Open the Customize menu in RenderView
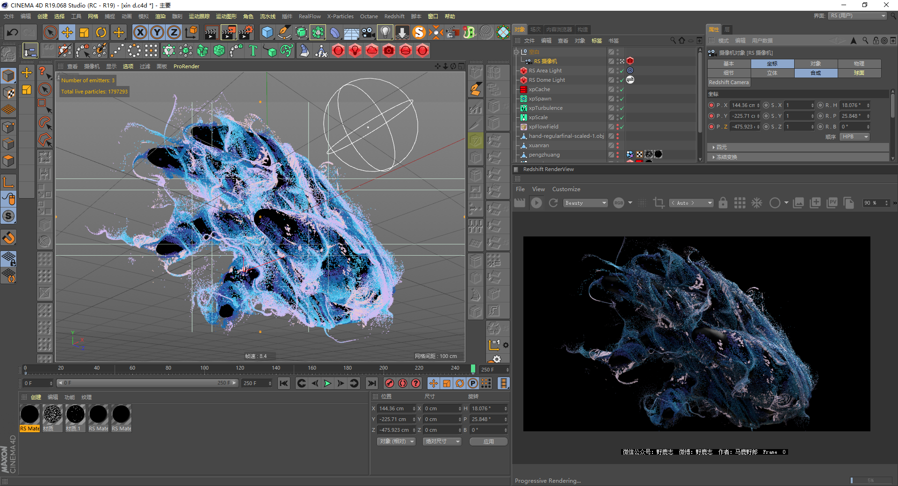This screenshot has height=486, width=898. [566, 189]
